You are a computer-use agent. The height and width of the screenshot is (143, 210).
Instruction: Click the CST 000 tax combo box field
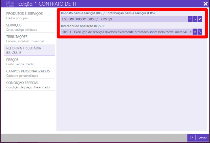coord(124,19)
